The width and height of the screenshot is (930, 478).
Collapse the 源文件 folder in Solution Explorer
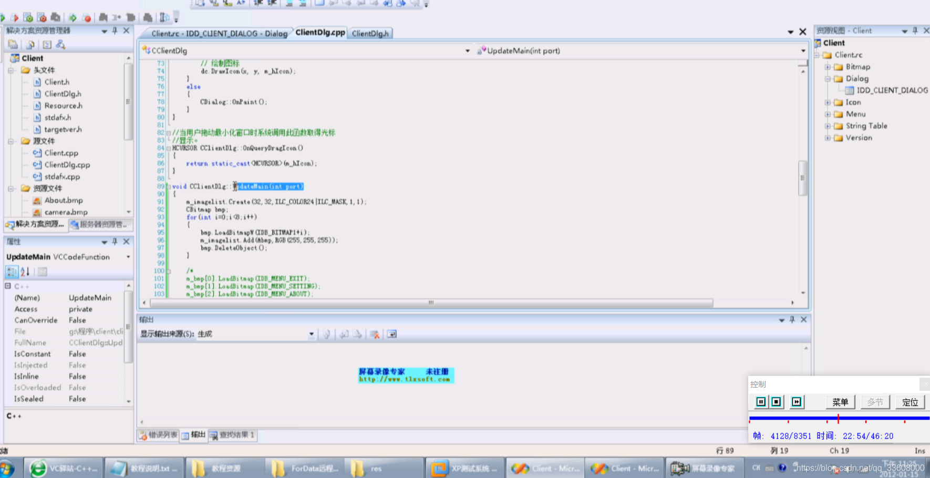click(11, 141)
